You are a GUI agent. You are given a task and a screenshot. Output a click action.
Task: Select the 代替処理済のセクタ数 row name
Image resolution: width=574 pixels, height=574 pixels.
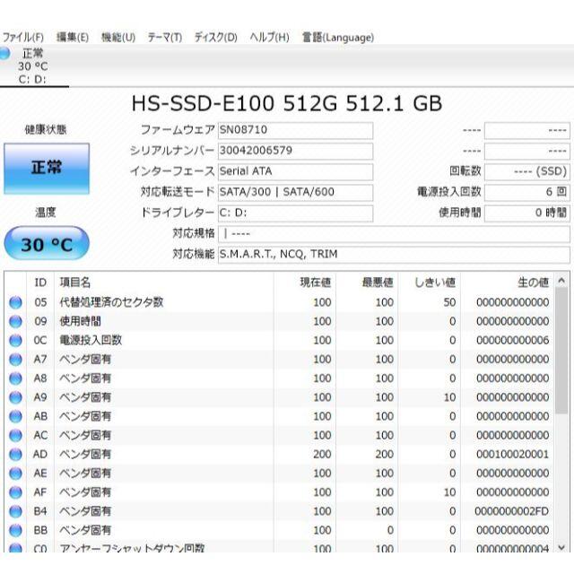[x=111, y=302]
